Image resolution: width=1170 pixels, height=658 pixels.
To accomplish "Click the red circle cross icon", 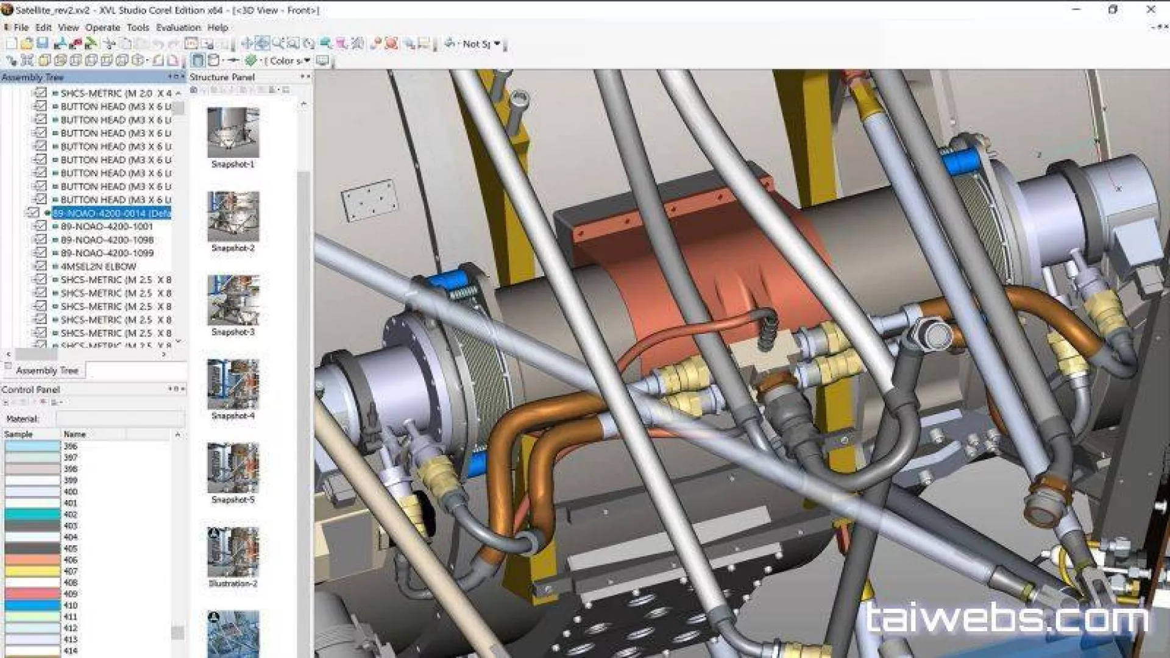I will 391,43.
